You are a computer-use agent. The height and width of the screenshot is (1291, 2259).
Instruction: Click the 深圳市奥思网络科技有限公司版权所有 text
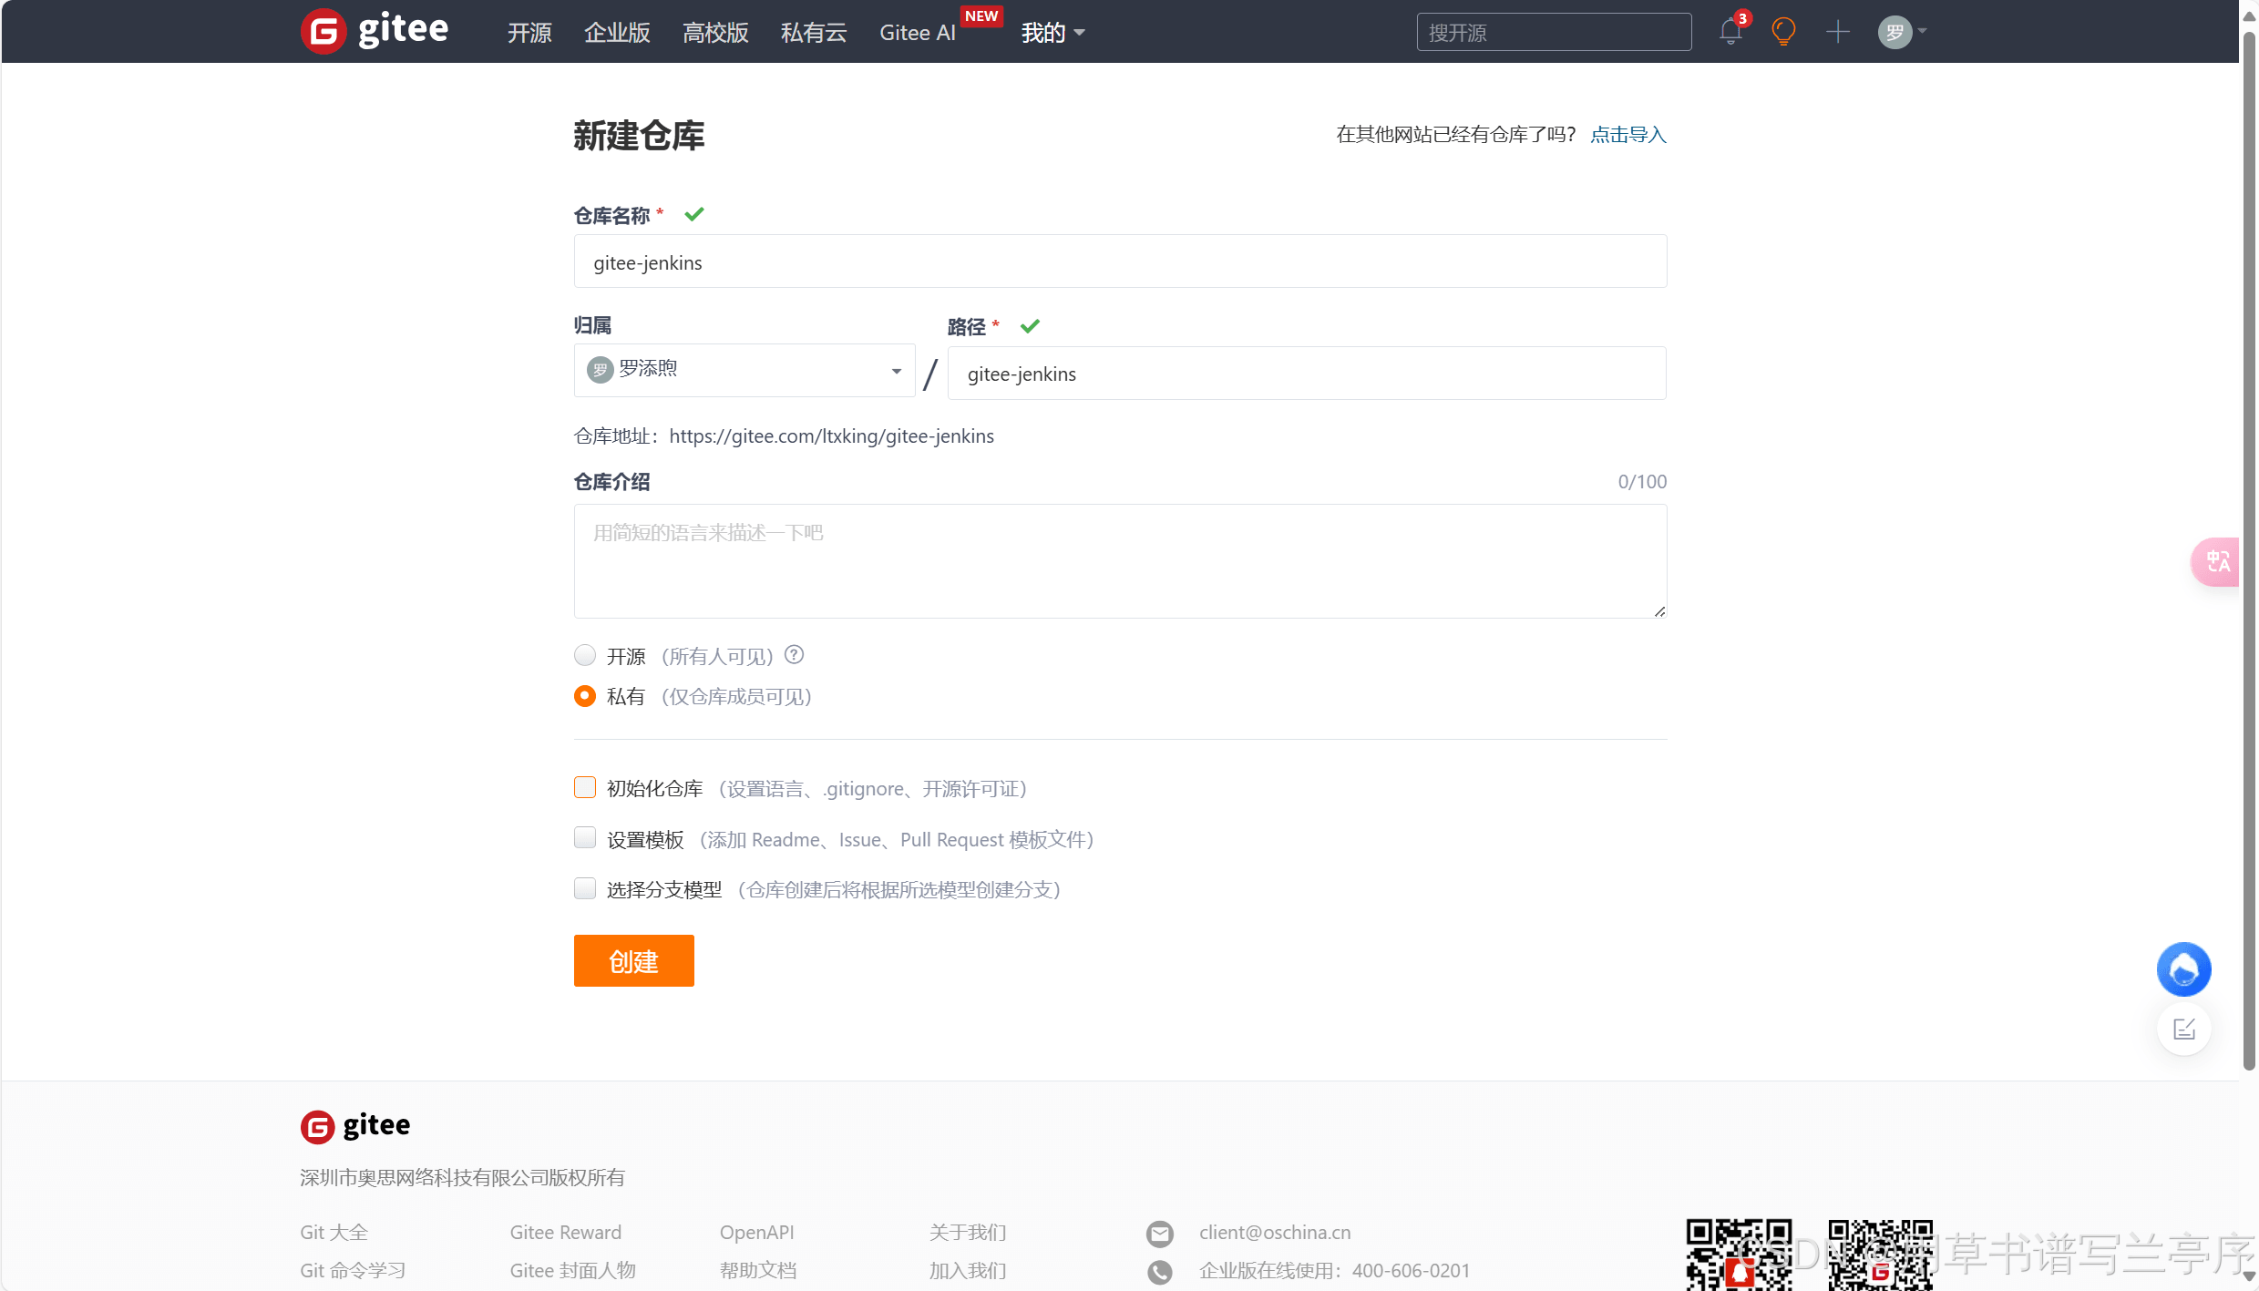coord(463,1178)
